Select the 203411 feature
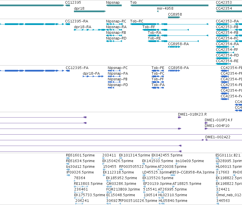Image resolution: width=242 pixels, height=205 pixels. tap(103, 158)
